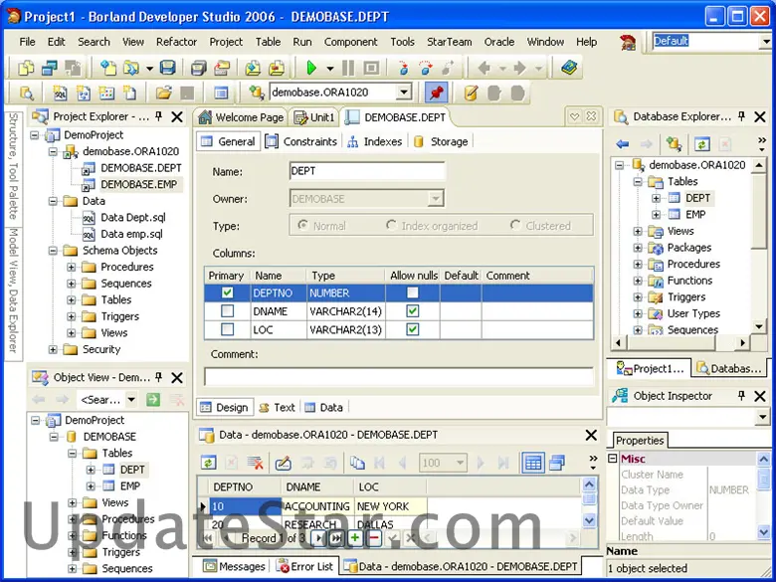Open the Refactor menu
The width and height of the screenshot is (776, 582).
click(176, 42)
